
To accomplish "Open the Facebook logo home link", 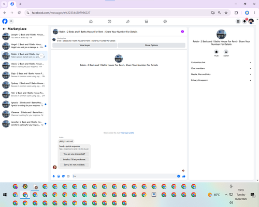I will click(5, 21).
